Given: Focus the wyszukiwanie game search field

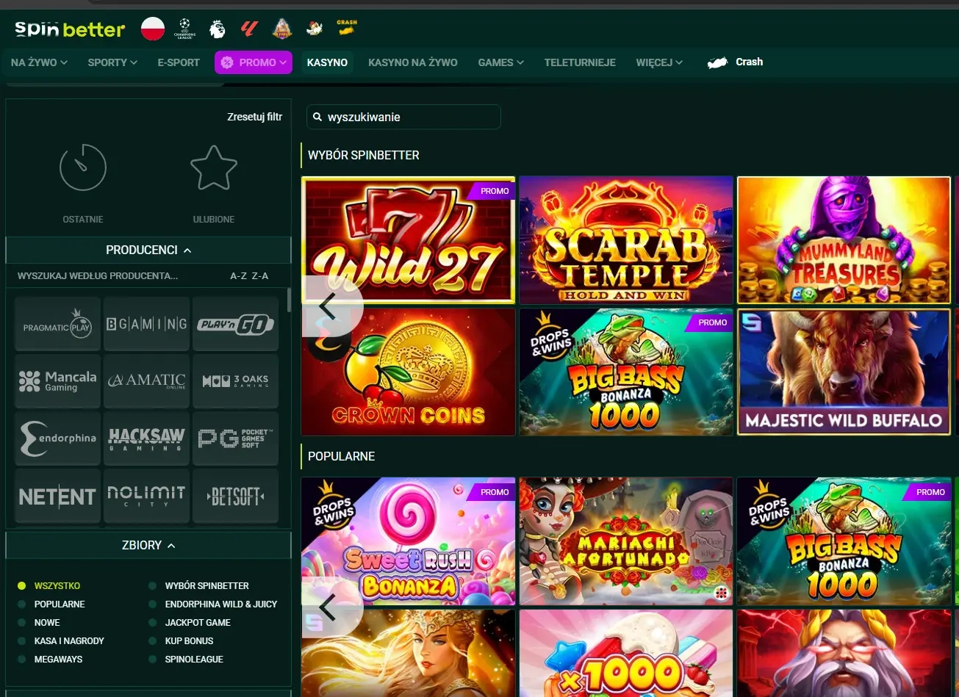Looking at the screenshot, I should 403,117.
